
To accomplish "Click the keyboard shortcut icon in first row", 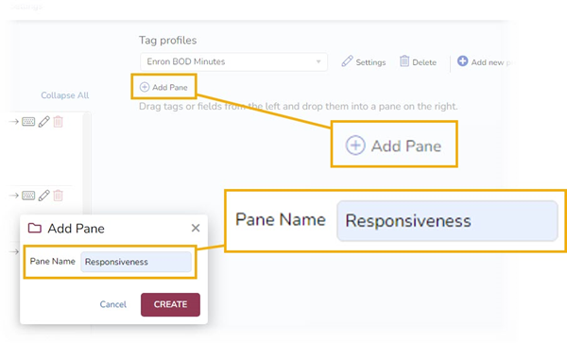I will 28,122.
